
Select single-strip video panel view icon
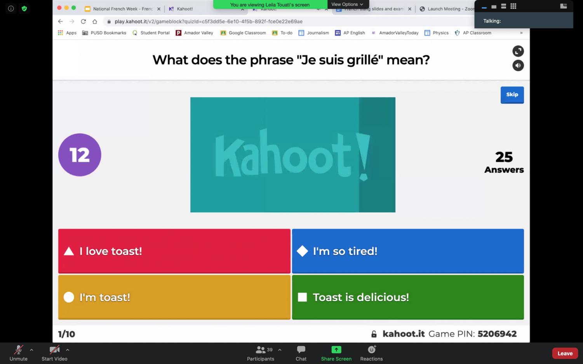[494, 7]
